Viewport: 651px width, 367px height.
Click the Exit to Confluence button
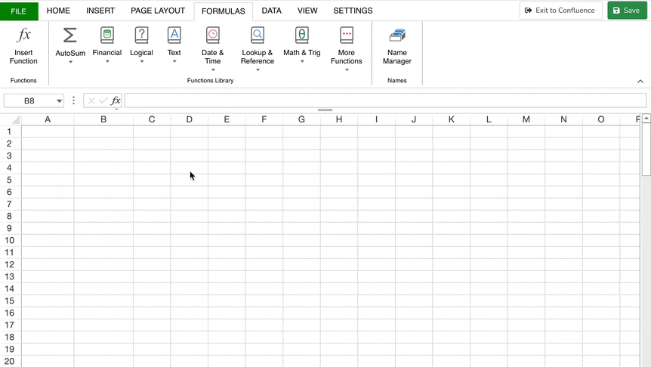click(x=560, y=11)
